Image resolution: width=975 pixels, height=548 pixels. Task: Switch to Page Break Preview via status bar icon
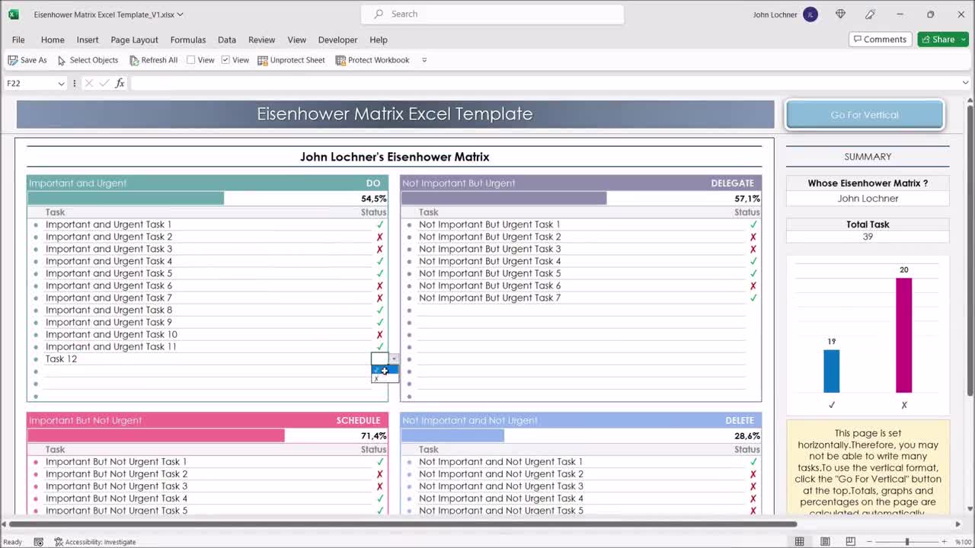coord(849,540)
